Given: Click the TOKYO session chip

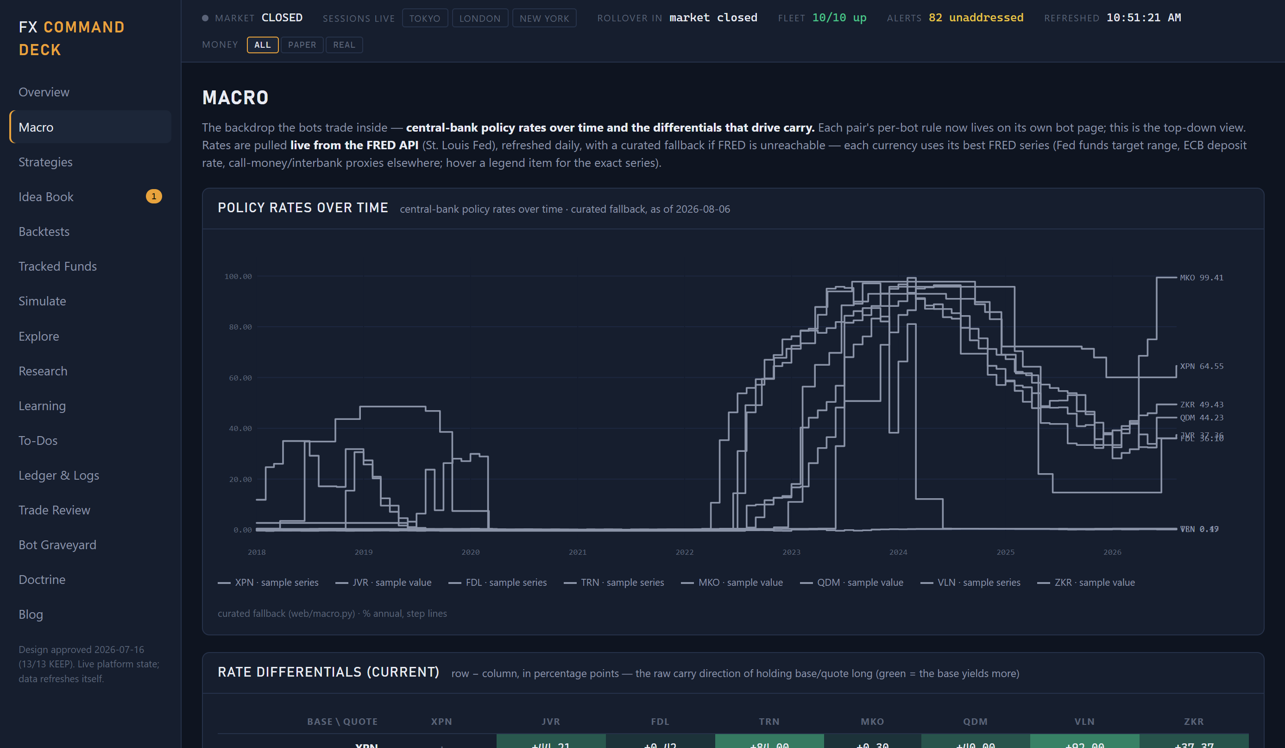Looking at the screenshot, I should 425,19.
